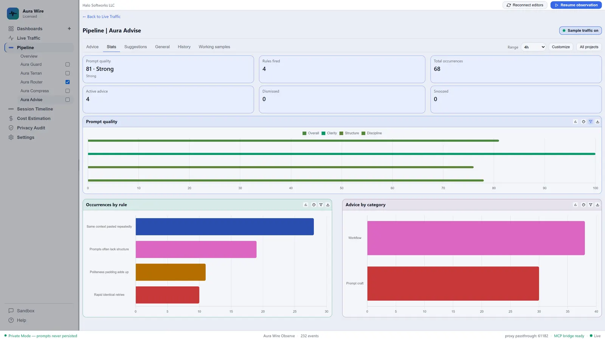Download the Prompt quality chart
This screenshot has width=605, height=340.
[597, 122]
